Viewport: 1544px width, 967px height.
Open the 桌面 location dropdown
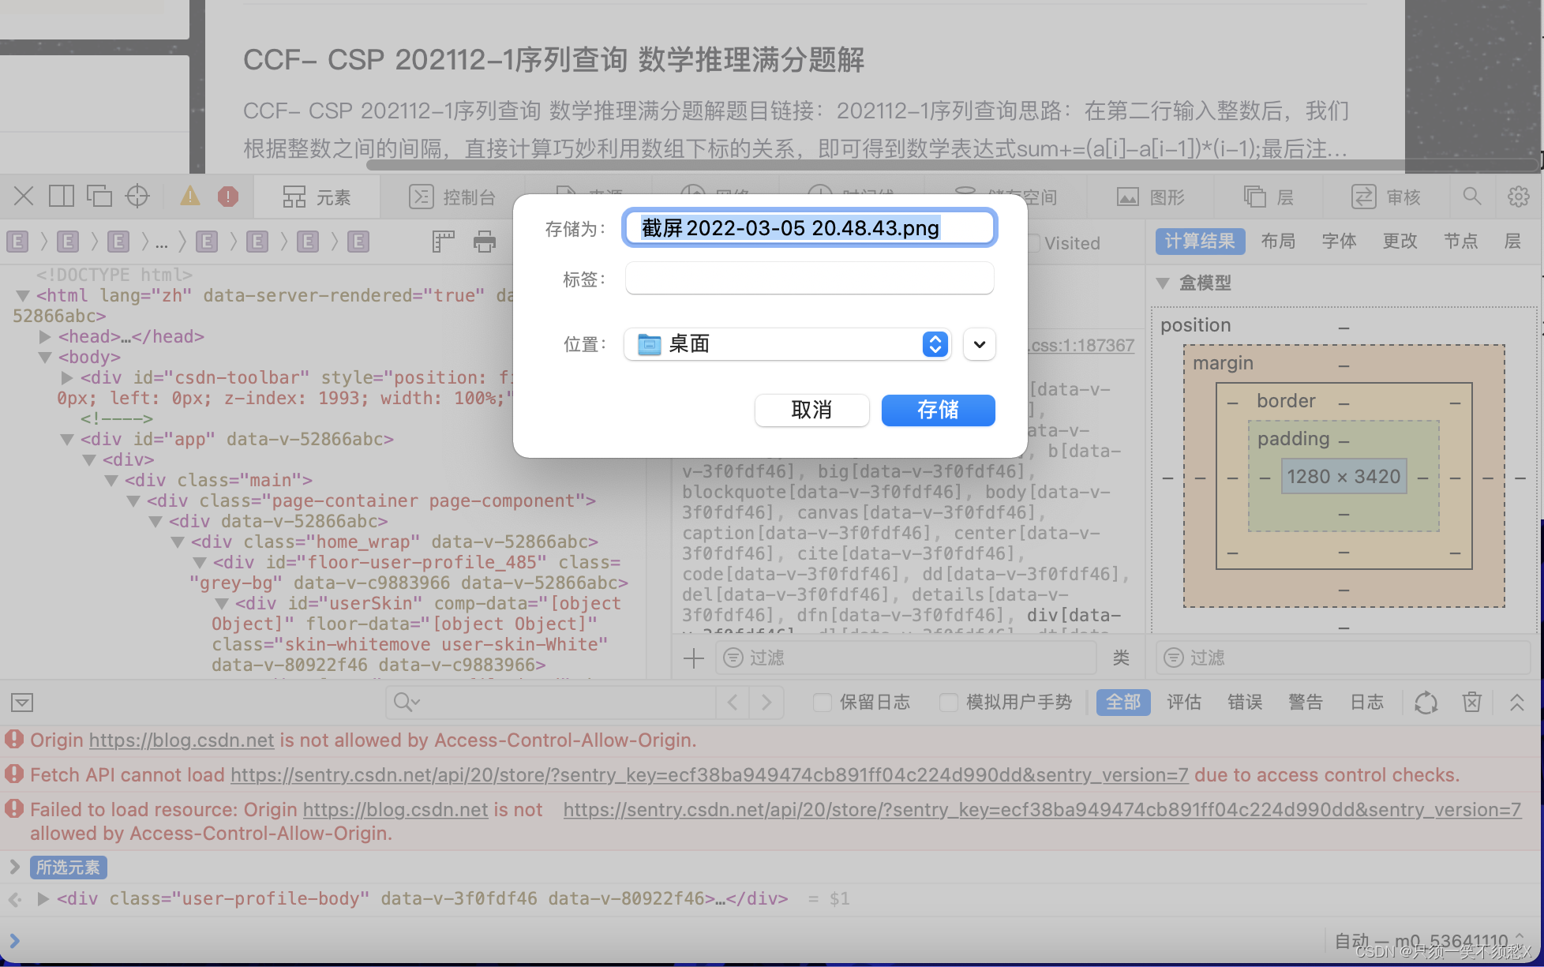(x=787, y=344)
